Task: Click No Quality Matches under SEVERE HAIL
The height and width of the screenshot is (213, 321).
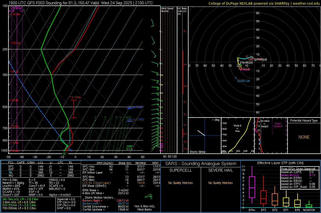Action: [x=220, y=183]
